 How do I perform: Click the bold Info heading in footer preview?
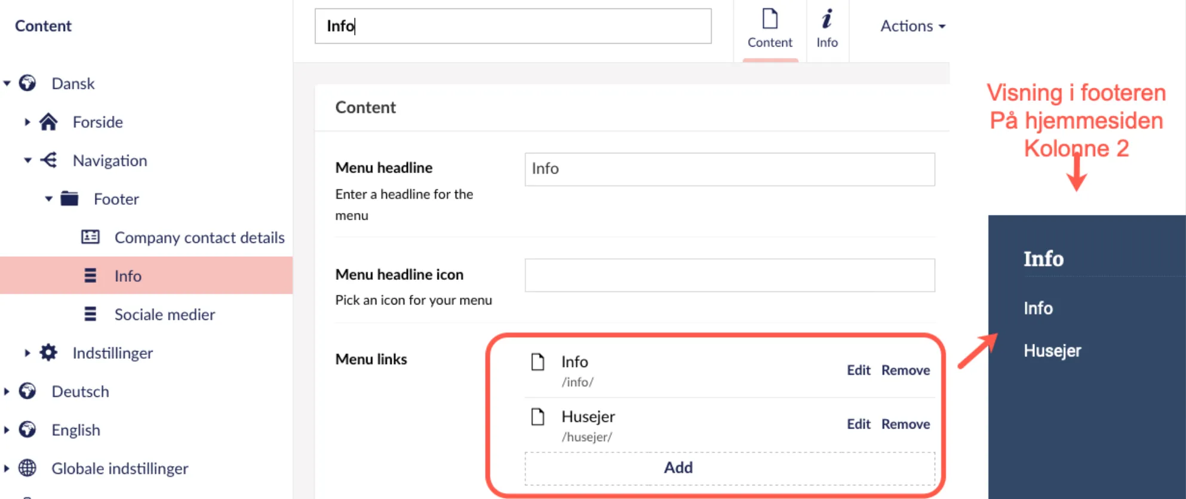coord(1043,259)
